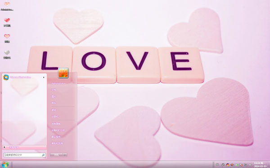Screen dimensions: 270x168
Task: Open 音乐 (Music) in Start menu
Action: [54, 103]
